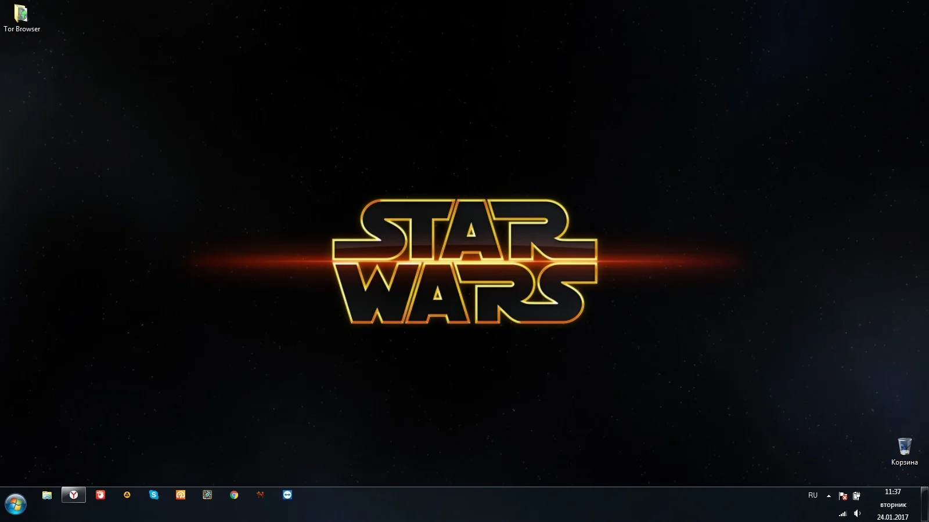The image size is (929, 522).
Task: Launch the red N app in taskbar
Action: 261,495
